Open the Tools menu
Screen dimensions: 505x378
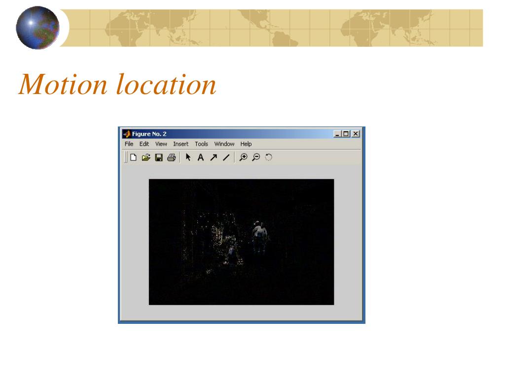click(x=201, y=144)
